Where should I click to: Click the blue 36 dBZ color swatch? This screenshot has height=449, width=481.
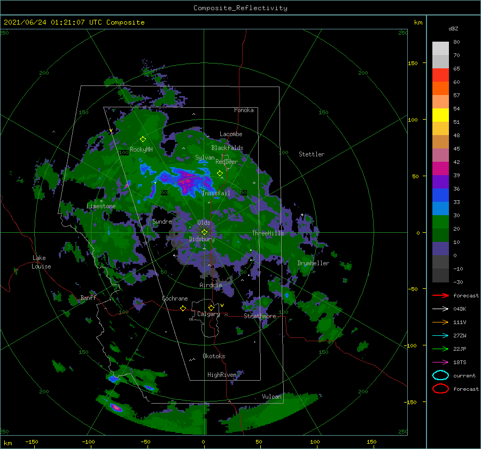point(440,195)
